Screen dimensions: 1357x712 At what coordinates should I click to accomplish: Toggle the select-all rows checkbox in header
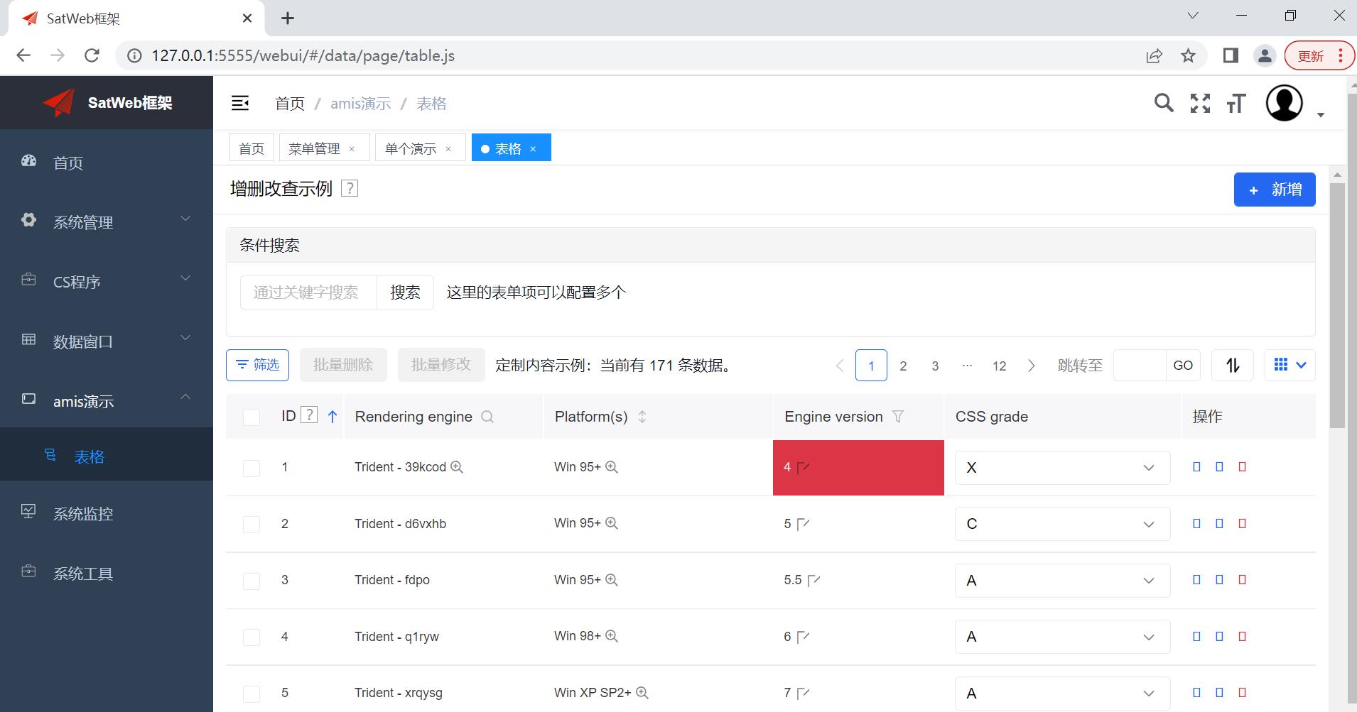click(x=252, y=417)
